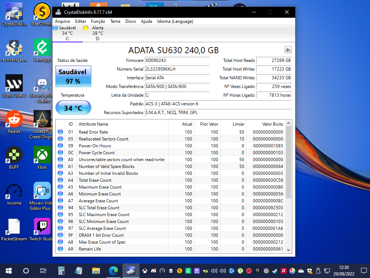Click the Total Erase Count status orb
Viewport: 370px width, 278px height.
tap(60, 180)
